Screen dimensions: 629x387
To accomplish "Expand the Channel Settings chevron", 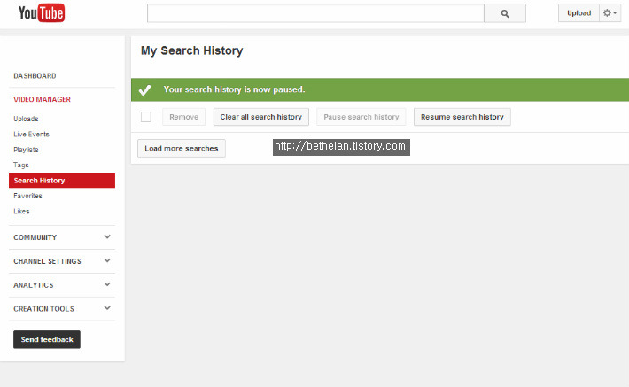I will pyautogui.click(x=107, y=260).
